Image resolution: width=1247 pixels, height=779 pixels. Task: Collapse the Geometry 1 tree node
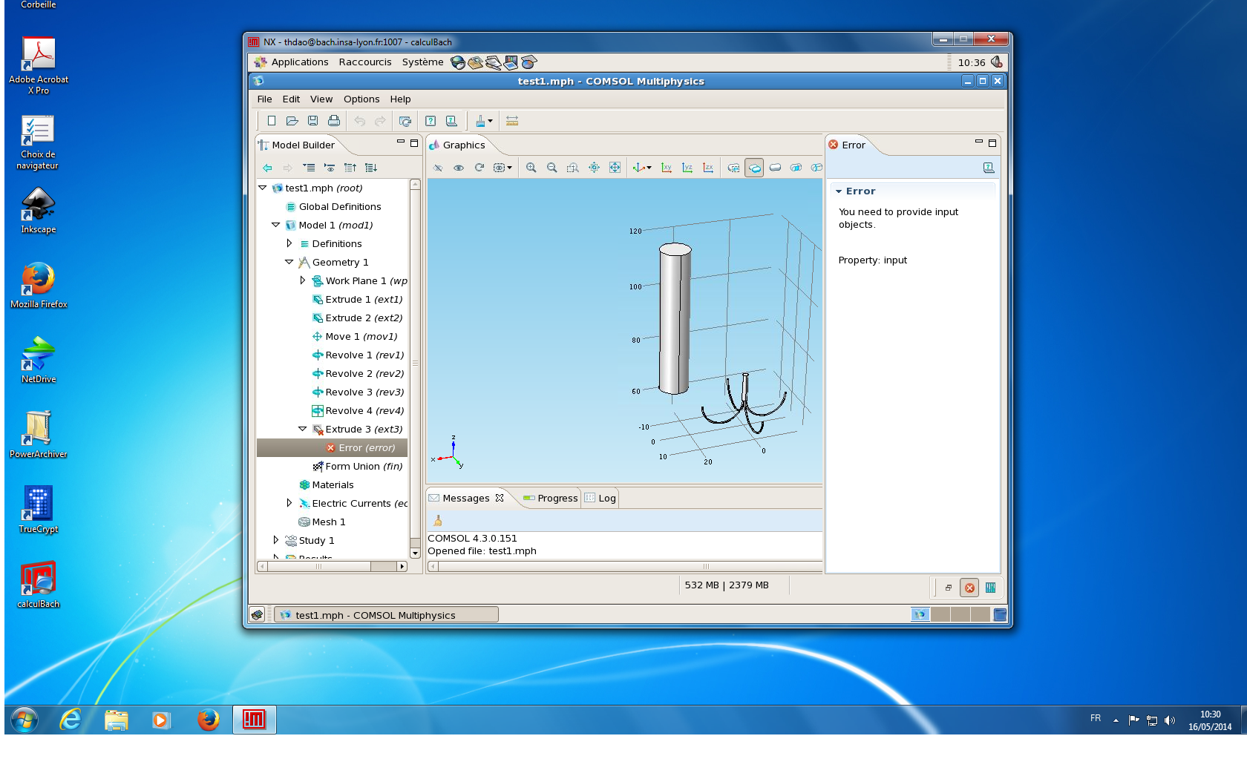[x=289, y=262]
